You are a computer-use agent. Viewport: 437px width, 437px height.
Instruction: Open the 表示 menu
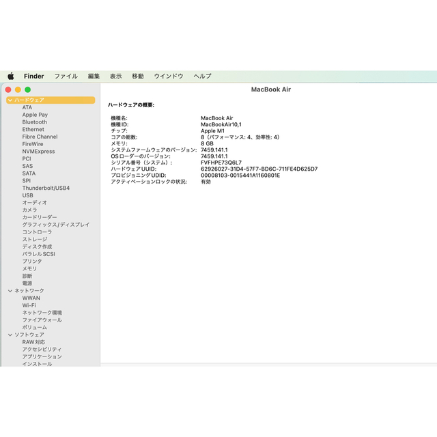point(115,76)
